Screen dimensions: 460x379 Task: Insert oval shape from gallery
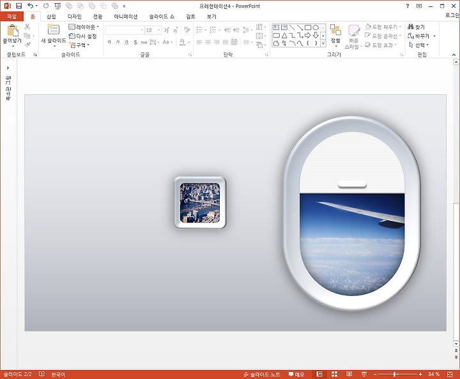click(x=316, y=27)
